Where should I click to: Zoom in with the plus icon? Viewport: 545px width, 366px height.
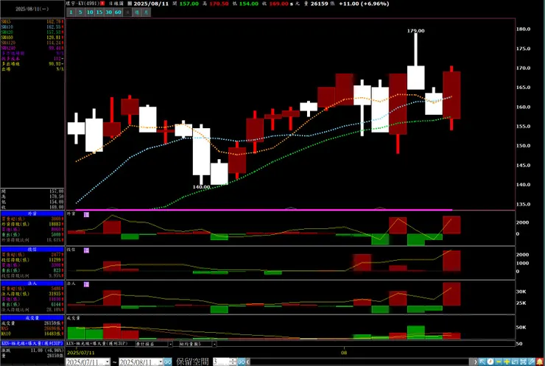pos(507,362)
